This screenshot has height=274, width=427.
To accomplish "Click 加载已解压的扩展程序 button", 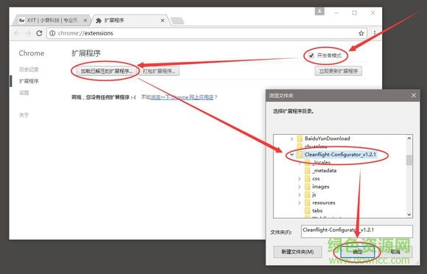I will tap(106, 71).
